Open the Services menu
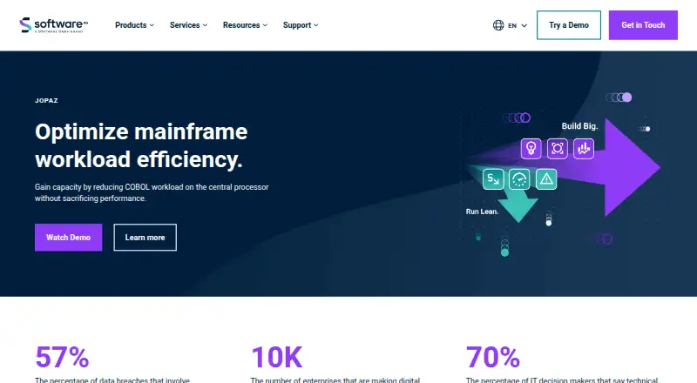 (188, 25)
